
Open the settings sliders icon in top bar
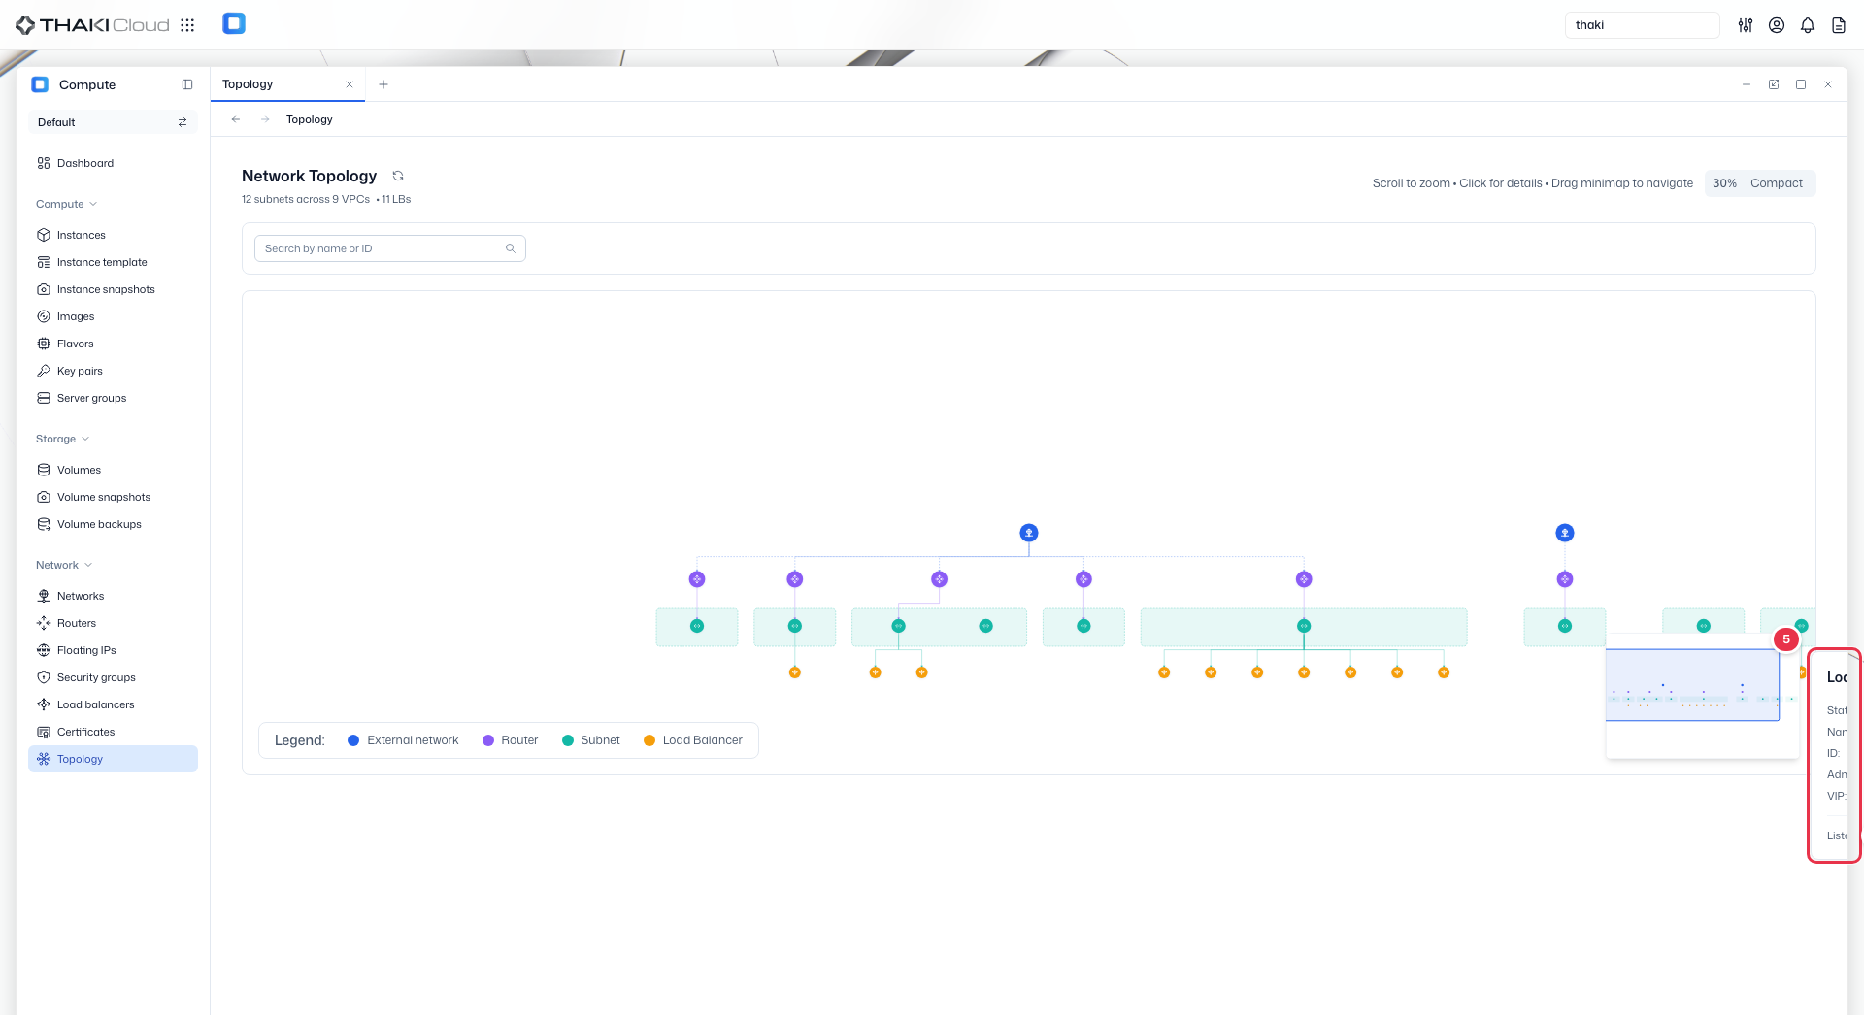(1746, 25)
